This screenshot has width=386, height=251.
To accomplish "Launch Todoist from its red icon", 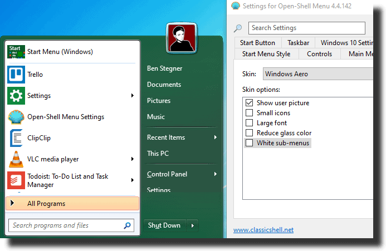I will 16,180.
